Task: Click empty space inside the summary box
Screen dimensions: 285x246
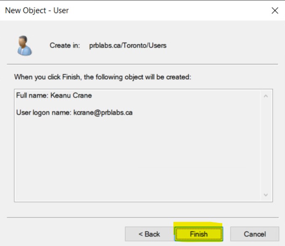Action: [135, 160]
